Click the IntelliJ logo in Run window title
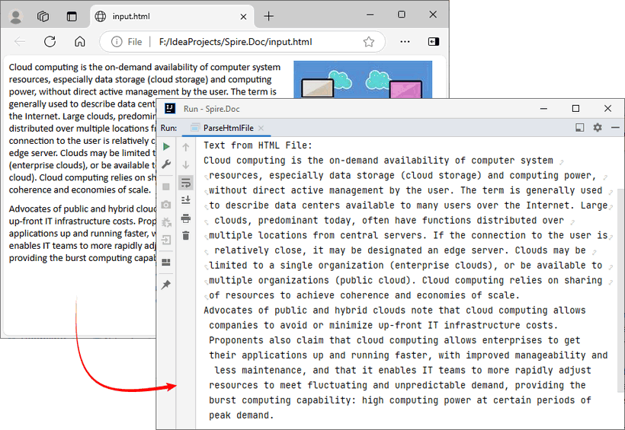This screenshot has width=625, height=430. (170, 109)
